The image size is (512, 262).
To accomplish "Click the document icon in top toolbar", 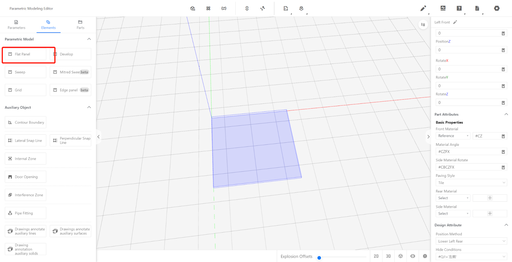I will 477,8.
